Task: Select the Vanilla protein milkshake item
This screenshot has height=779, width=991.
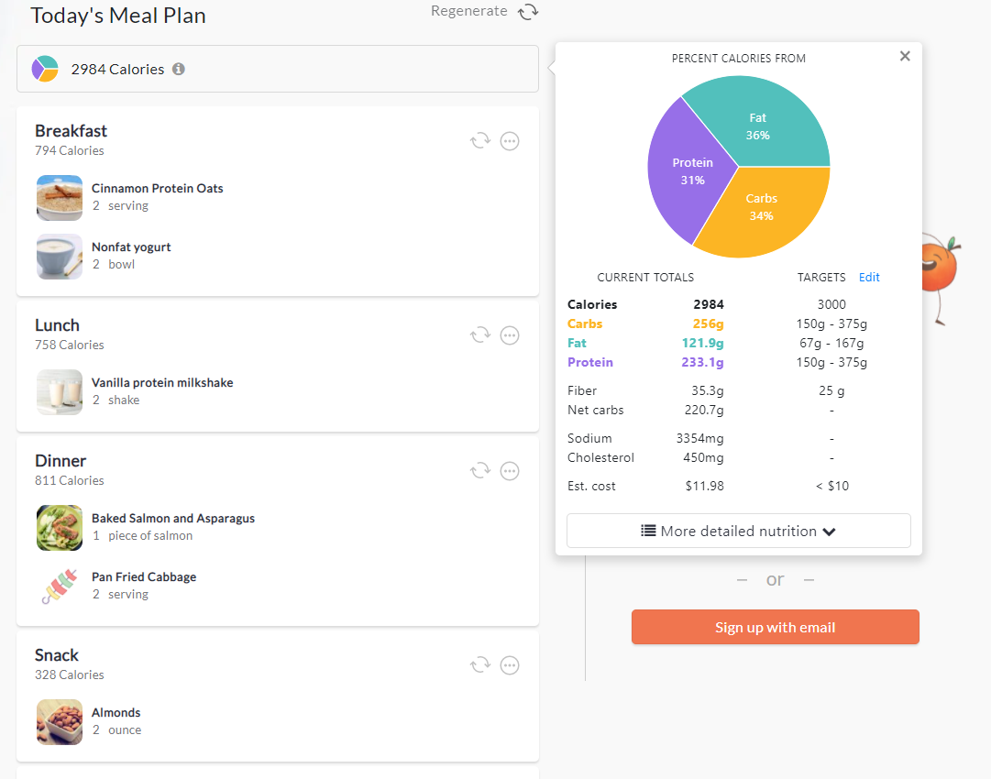Action: pos(162,382)
